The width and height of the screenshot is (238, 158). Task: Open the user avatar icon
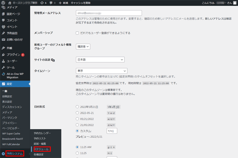(x=235, y=3)
